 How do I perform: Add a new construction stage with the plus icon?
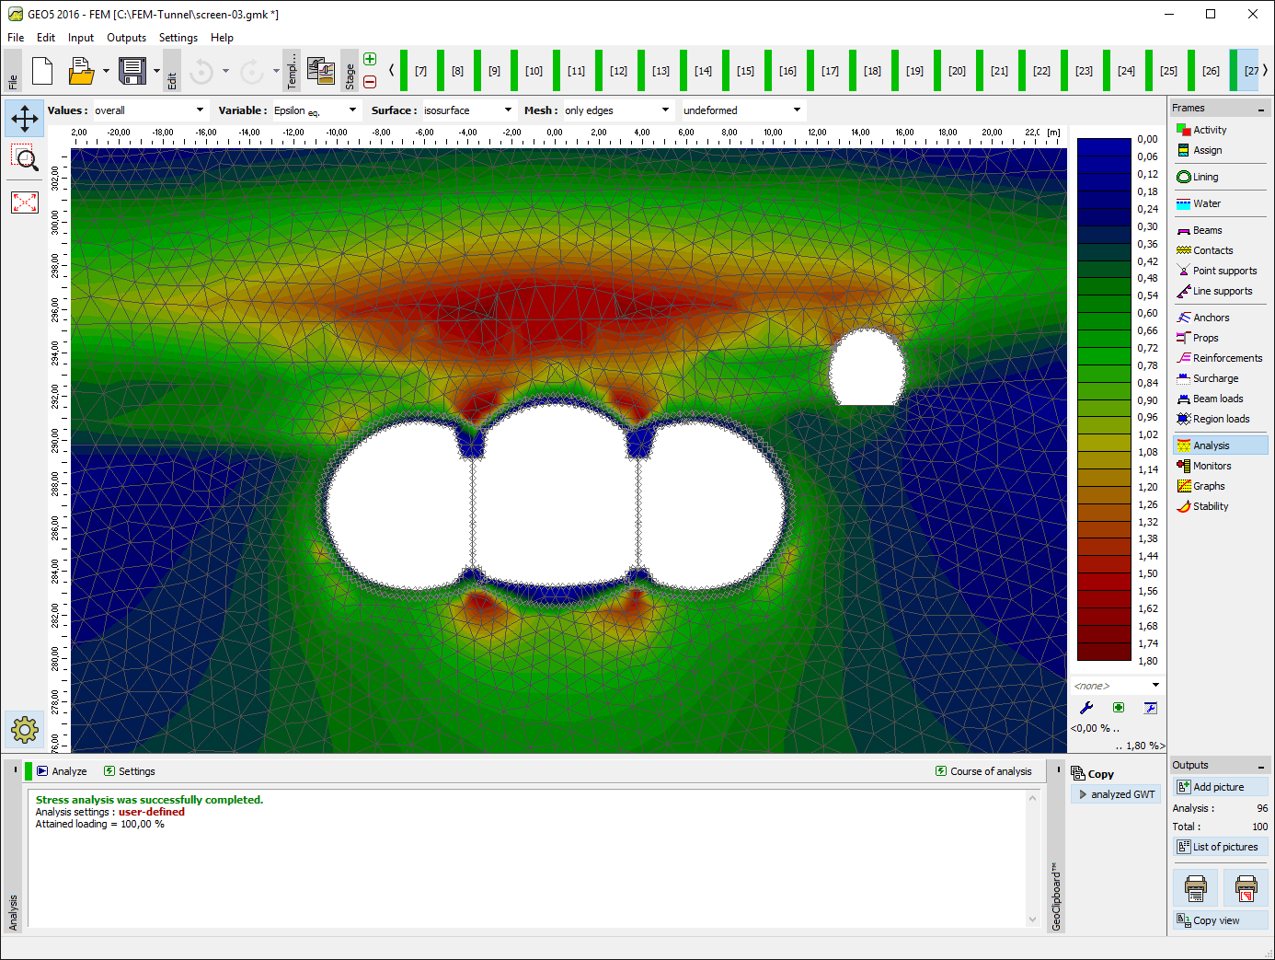[370, 60]
